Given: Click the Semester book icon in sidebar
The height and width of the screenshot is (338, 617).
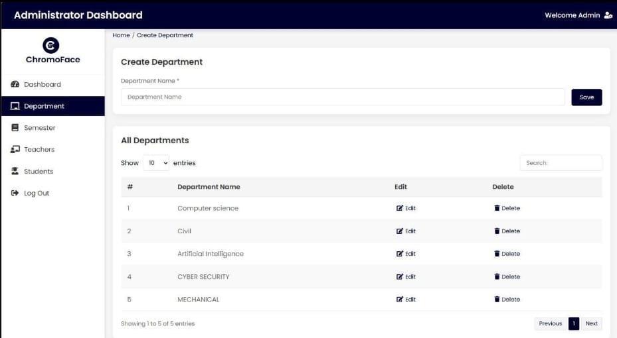Looking at the screenshot, I should 15,128.
